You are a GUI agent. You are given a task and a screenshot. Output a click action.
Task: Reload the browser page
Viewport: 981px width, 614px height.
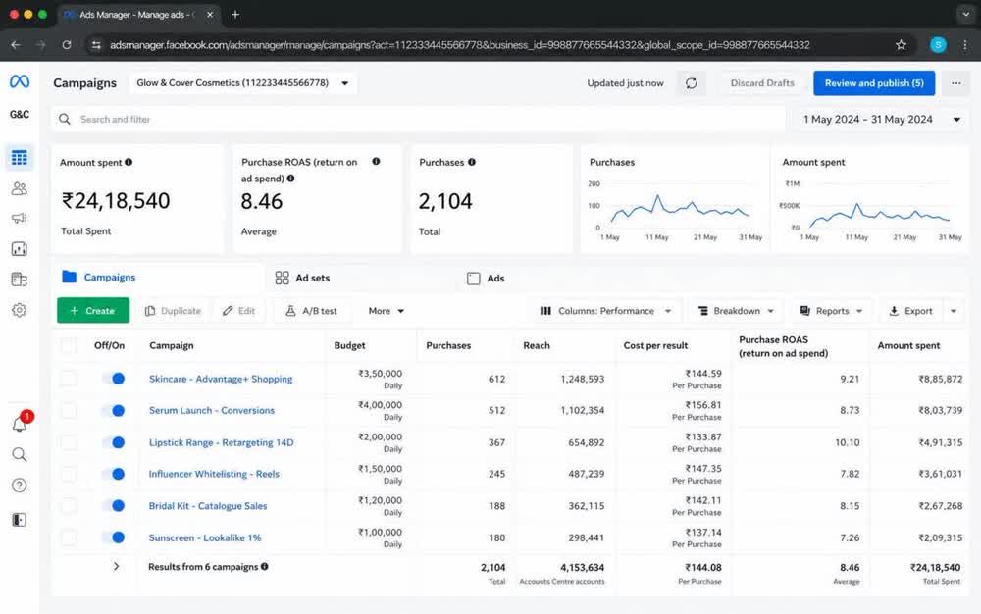67,45
